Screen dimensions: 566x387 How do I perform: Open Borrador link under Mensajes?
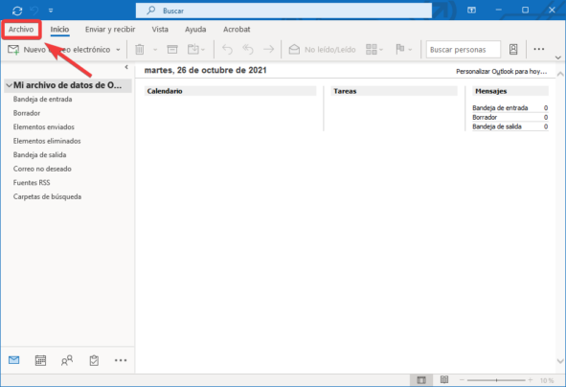(485, 117)
